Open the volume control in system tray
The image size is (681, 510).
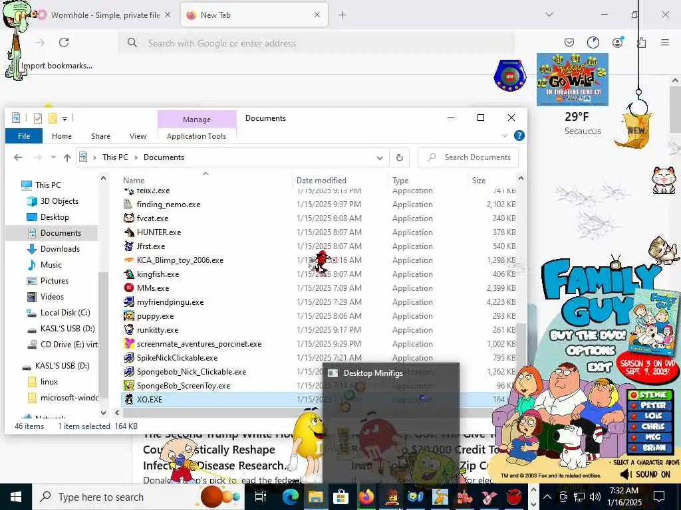595,497
